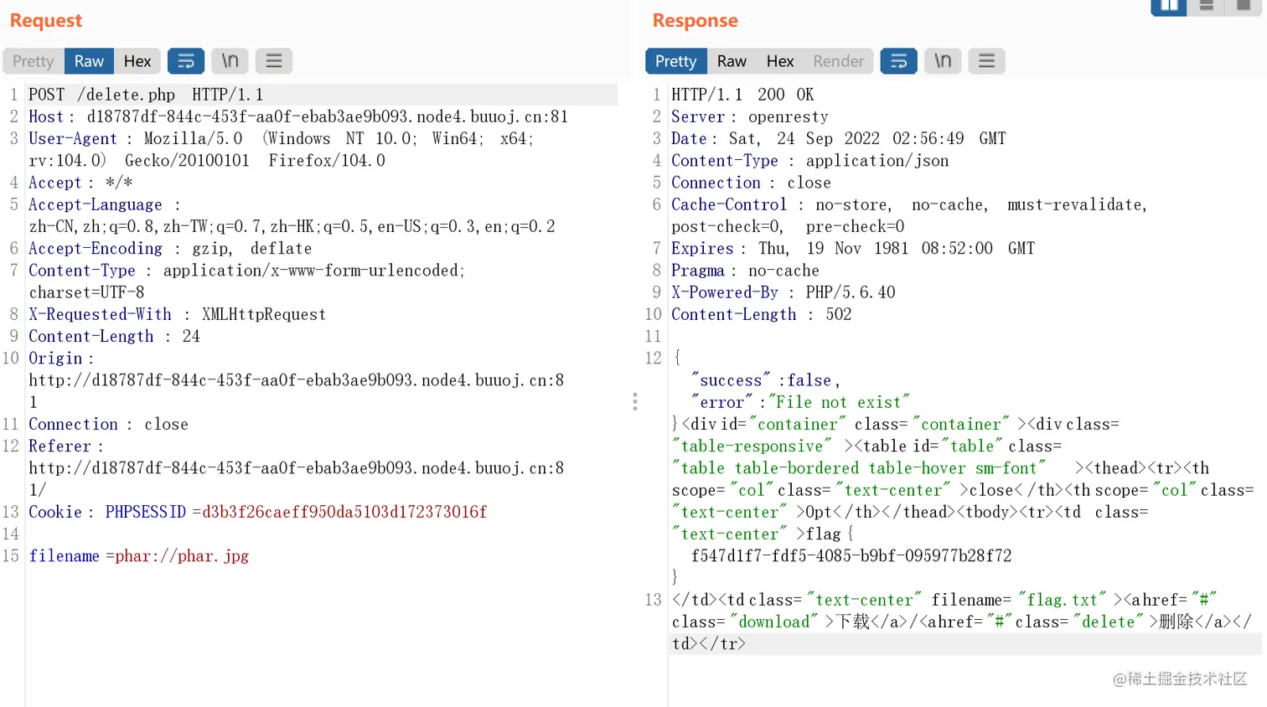This screenshot has width=1267, height=707.
Task: Click the "flag.txt" filename attribute value
Action: (1062, 600)
